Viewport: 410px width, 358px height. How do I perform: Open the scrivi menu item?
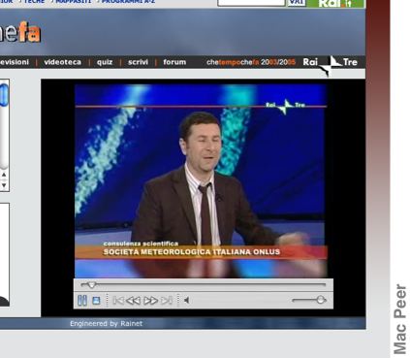pyautogui.click(x=138, y=62)
